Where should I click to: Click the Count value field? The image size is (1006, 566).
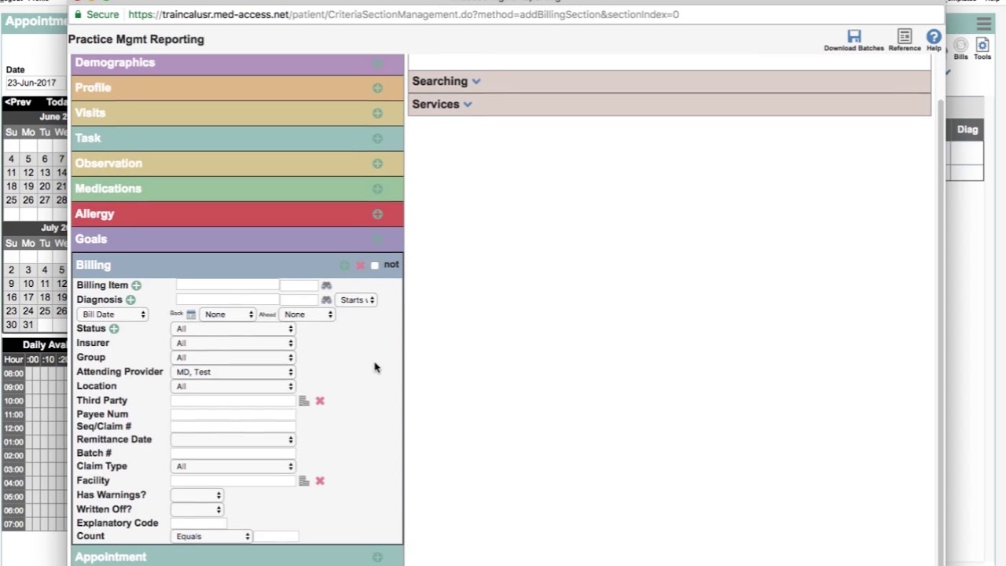click(x=276, y=537)
